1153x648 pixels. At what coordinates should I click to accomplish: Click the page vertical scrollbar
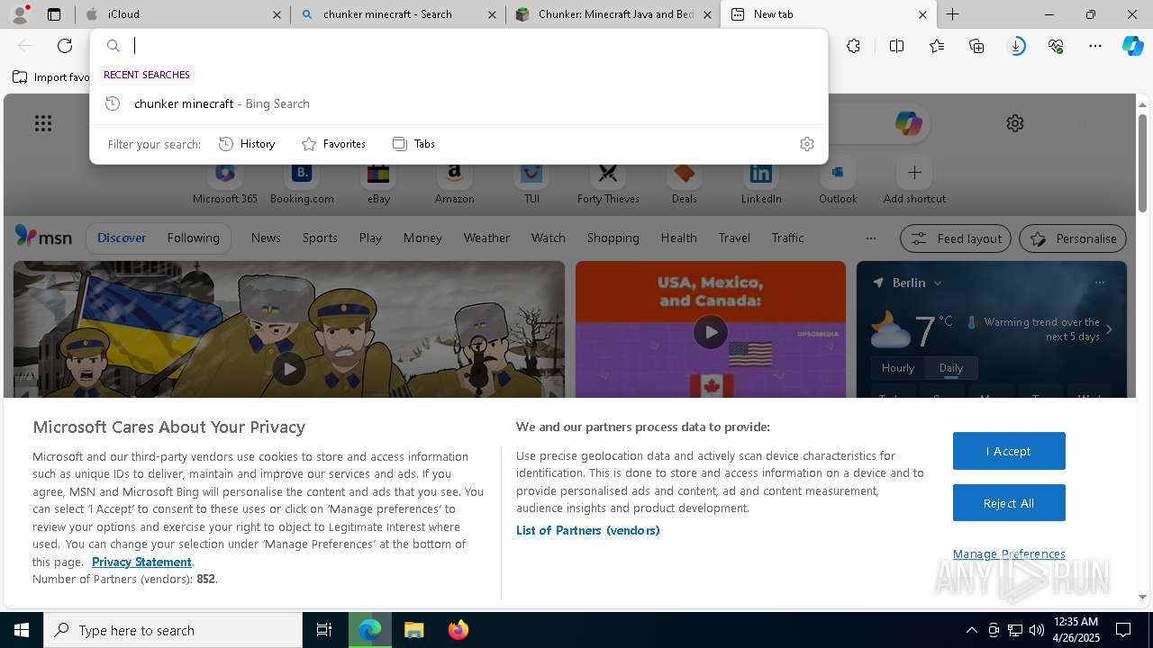click(1142, 162)
